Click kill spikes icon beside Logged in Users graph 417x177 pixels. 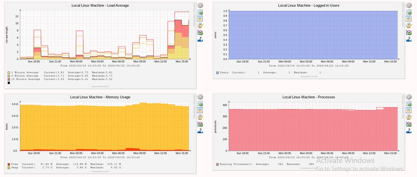409,39
